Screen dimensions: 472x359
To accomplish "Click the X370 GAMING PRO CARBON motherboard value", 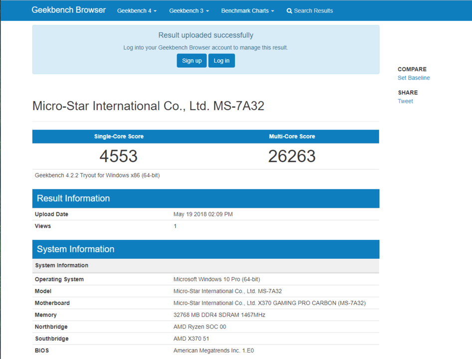I will pos(269,303).
